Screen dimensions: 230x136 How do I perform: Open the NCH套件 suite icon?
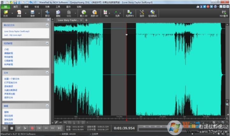coord(224,12)
